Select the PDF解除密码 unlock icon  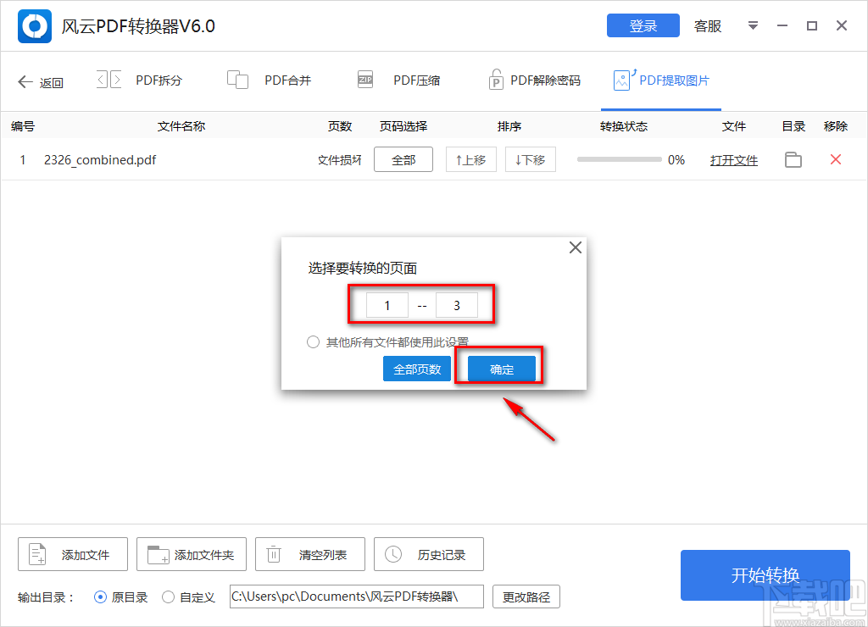tap(496, 79)
